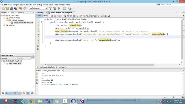
Task: Open Google Chrome from the taskbar
Action: (x=32, y=101)
